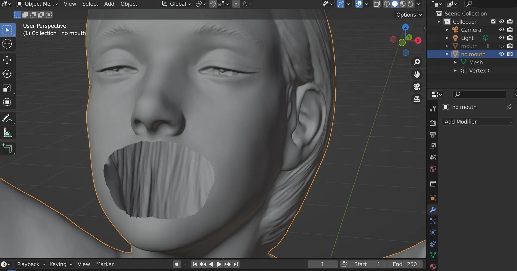Image resolution: width=517 pixels, height=271 pixels.
Task: Hide the Light object in viewport
Action: [502, 38]
